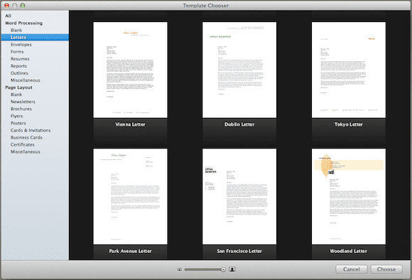The image size is (412, 280).
Task: Select the Page Layout heading
Action: click(18, 87)
